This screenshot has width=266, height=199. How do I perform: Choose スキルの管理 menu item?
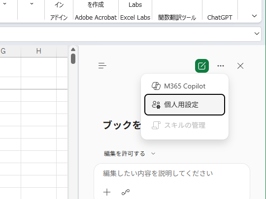pyautogui.click(x=185, y=125)
